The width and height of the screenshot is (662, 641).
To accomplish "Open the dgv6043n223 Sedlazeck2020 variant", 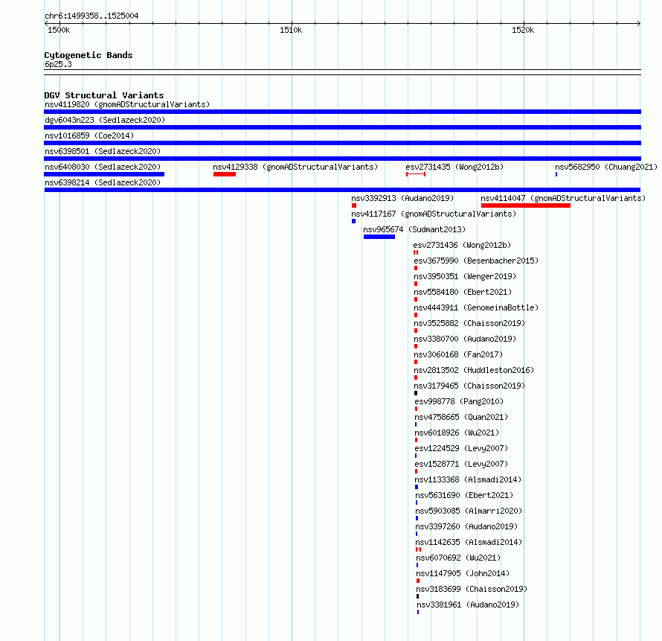I will (105, 120).
